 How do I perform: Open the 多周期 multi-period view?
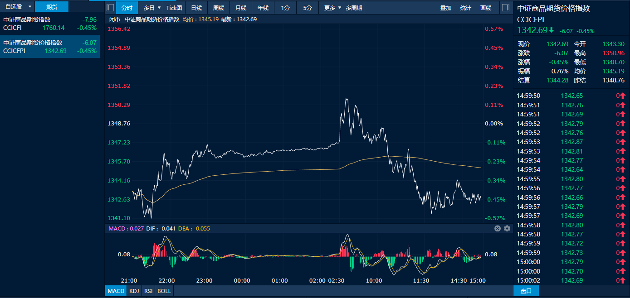pos(354,8)
